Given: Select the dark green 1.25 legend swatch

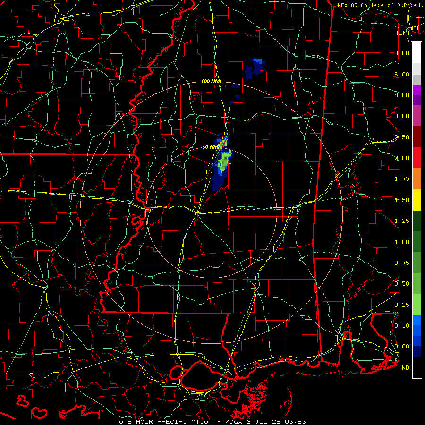Looking at the screenshot, I should click(x=417, y=221).
